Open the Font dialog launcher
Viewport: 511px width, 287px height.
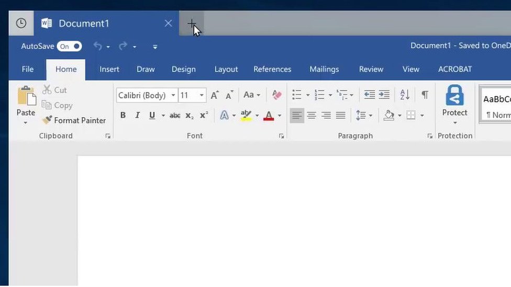(282, 136)
